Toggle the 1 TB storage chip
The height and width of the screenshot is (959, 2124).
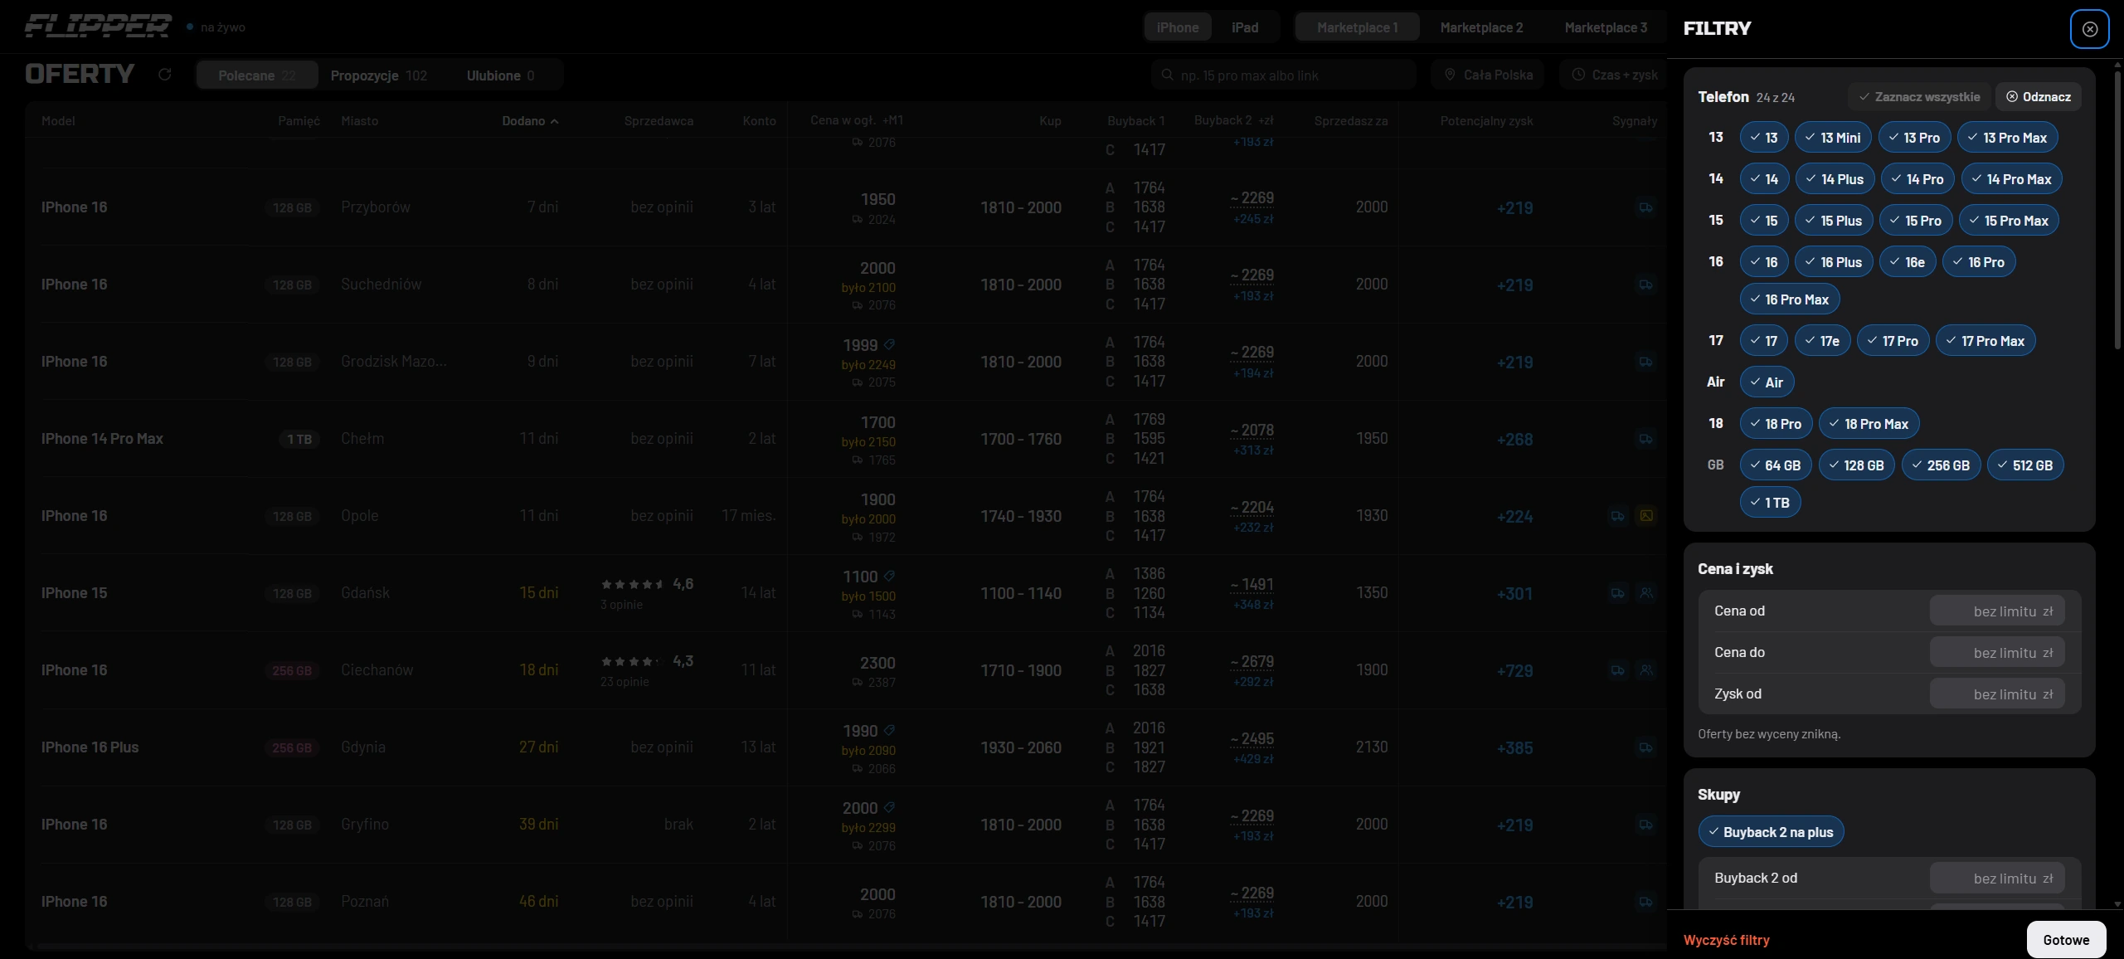pyautogui.click(x=1770, y=503)
